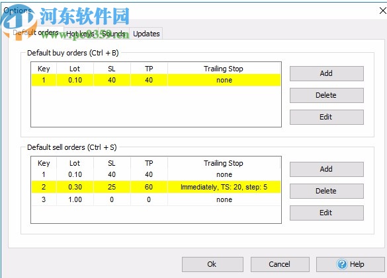Viewport: 387px width, 278px height.
Task: Click trailing stop 'none' in buy orders
Action: point(224,80)
